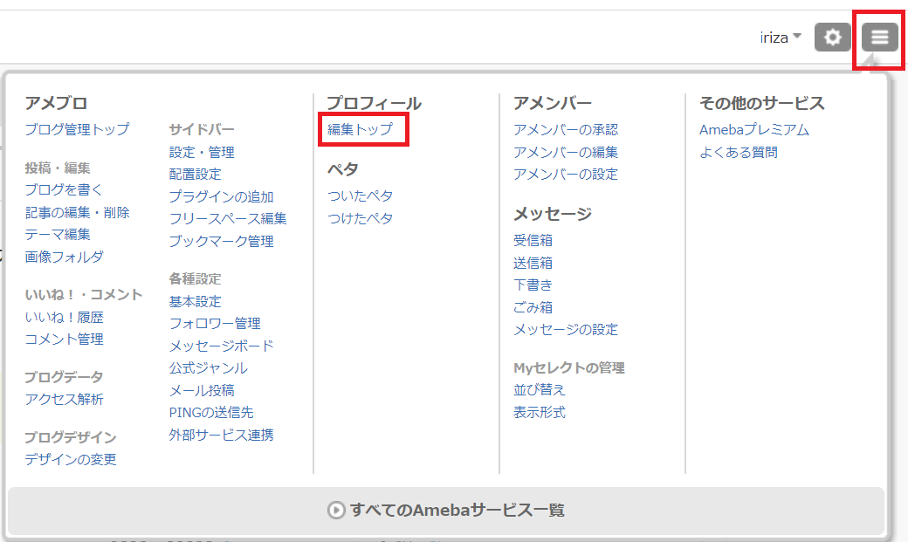Select デザインの変更
Screen dimensions: 908x542
click(x=70, y=460)
